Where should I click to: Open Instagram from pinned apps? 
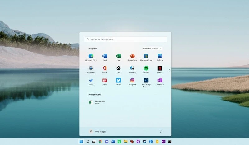click(132, 82)
